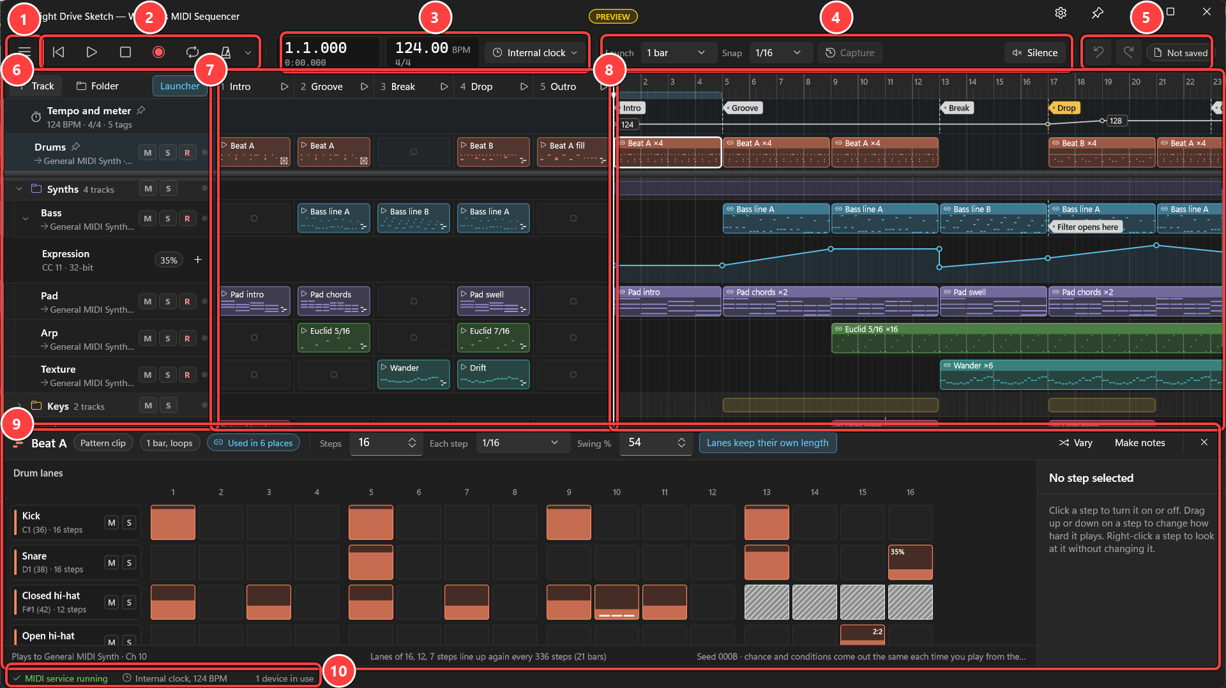
Task: Mute the Drums track
Action: 148,153
